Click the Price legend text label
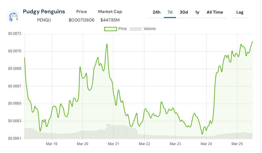Viewport: 262px width, 153px height. 123,29
